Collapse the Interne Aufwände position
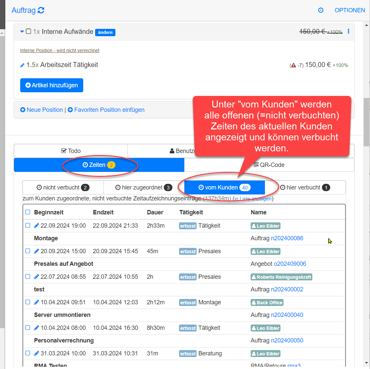The height and width of the screenshot is (369, 370). click(22, 32)
